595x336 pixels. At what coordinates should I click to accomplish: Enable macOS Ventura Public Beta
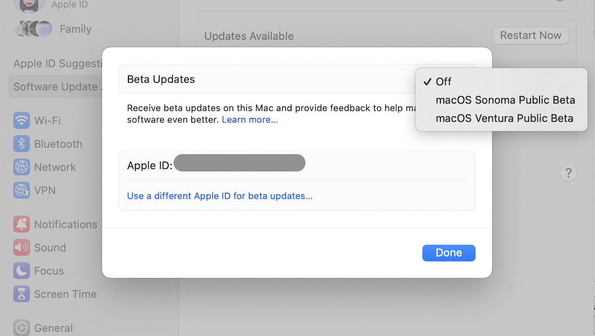coord(504,118)
